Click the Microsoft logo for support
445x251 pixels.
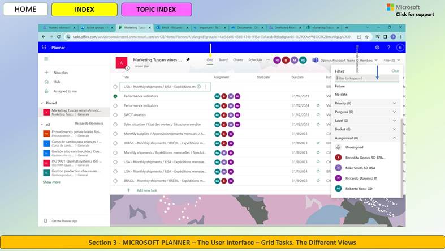390,7
